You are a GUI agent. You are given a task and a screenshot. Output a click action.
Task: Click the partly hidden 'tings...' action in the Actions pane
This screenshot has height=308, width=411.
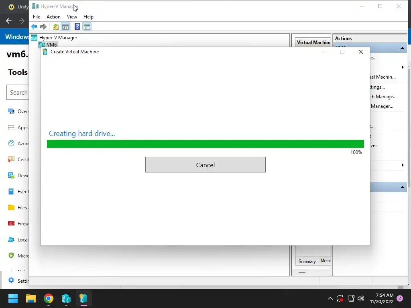(x=377, y=87)
